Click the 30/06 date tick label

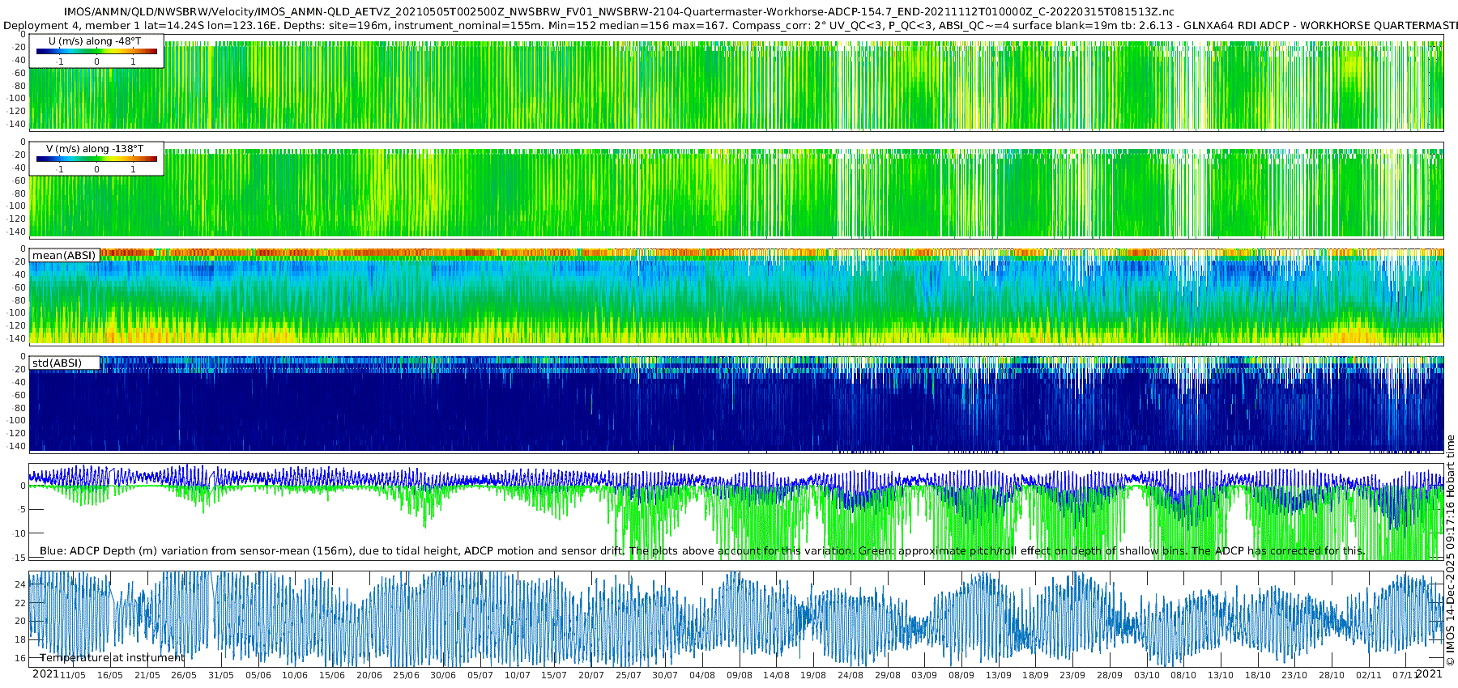(443, 675)
